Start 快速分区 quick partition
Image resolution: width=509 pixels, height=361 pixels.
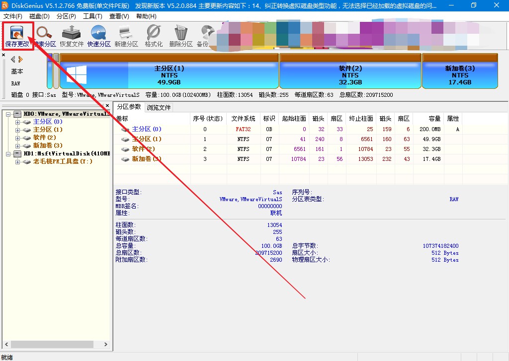(99, 36)
